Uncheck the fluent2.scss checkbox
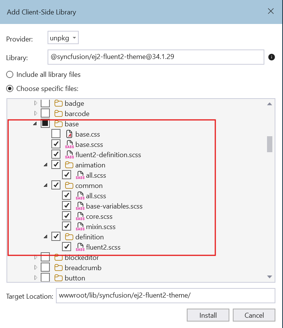The width and height of the screenshot is (283, 328). (67, 247)
